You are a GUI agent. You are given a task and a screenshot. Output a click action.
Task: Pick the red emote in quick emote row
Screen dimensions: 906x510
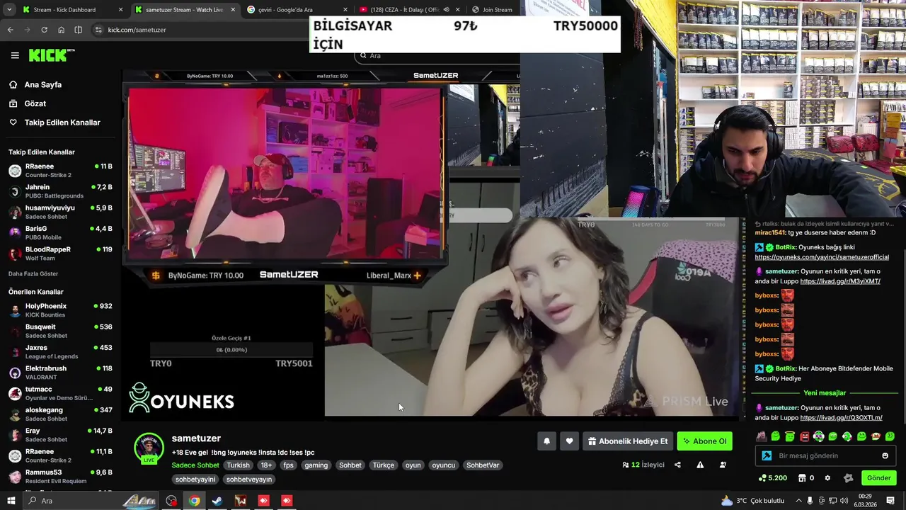(804, 436)
